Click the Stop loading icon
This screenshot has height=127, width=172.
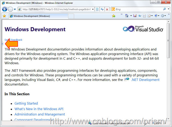click(x=107, y=9)
